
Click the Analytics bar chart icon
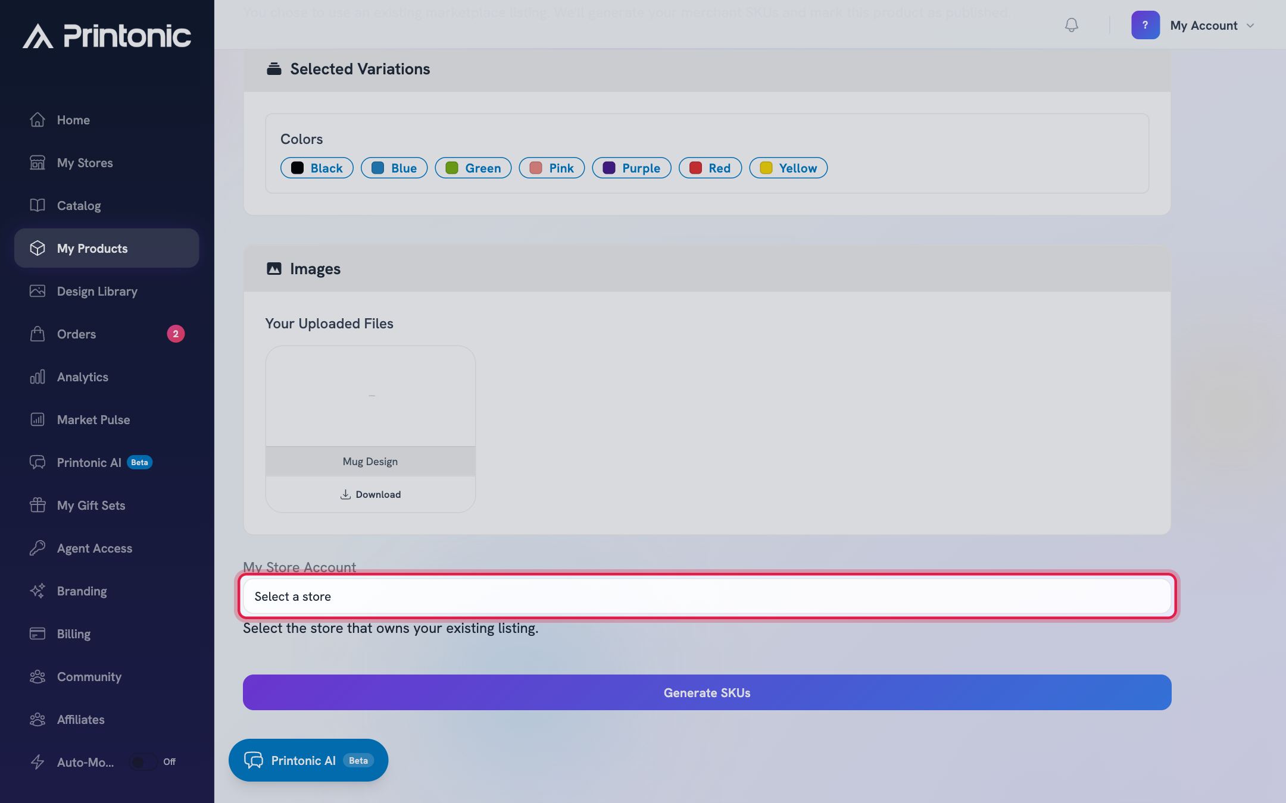coord(38,377)
